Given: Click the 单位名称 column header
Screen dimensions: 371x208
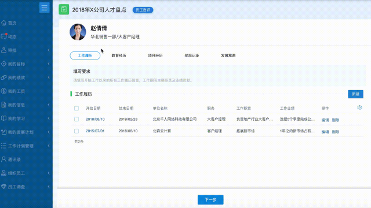Looking at the screenshot, I should pyautogui.click(x=160, y=109).
